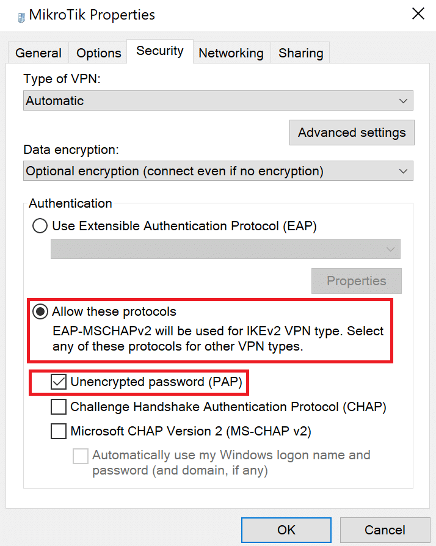The image size is (436, 546).
Task: Confirm settings with the OK button
Action: click(x=286, y=530)
